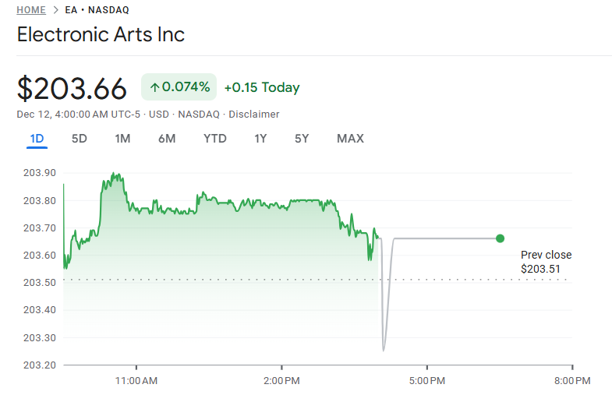Choose the 1Y time range
612x395 pixels.
pyautogui.click(x=260, y=139)
